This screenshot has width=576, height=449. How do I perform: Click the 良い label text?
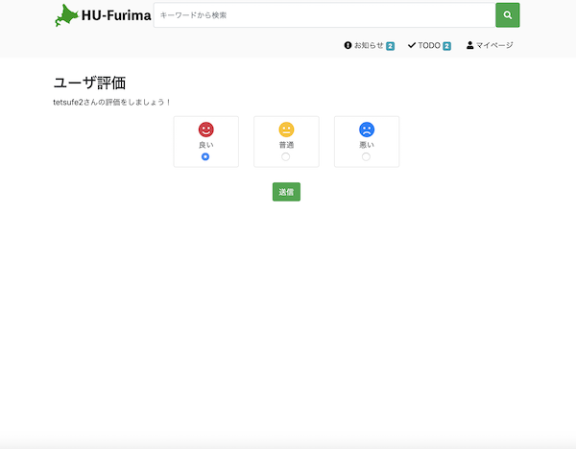[206, 145]
